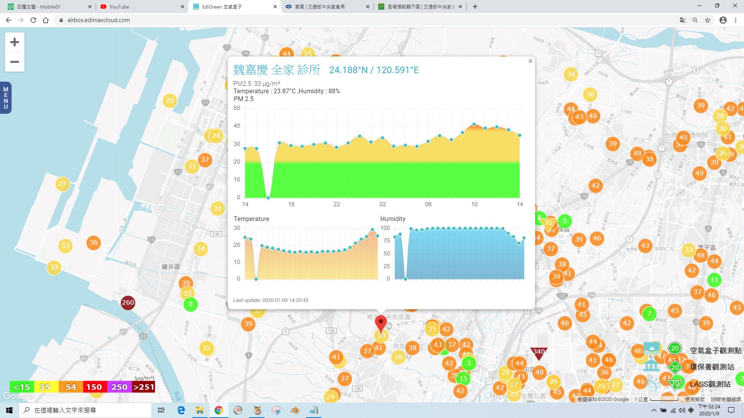Open the blue MENU side panel
Screen dimensions: 744x418
[5, 98]
